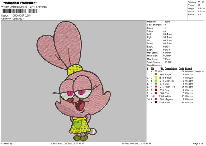
Task: Click stitch count '12587' in stop row 1
Action: pyautogui.click(x=161, y=71)
